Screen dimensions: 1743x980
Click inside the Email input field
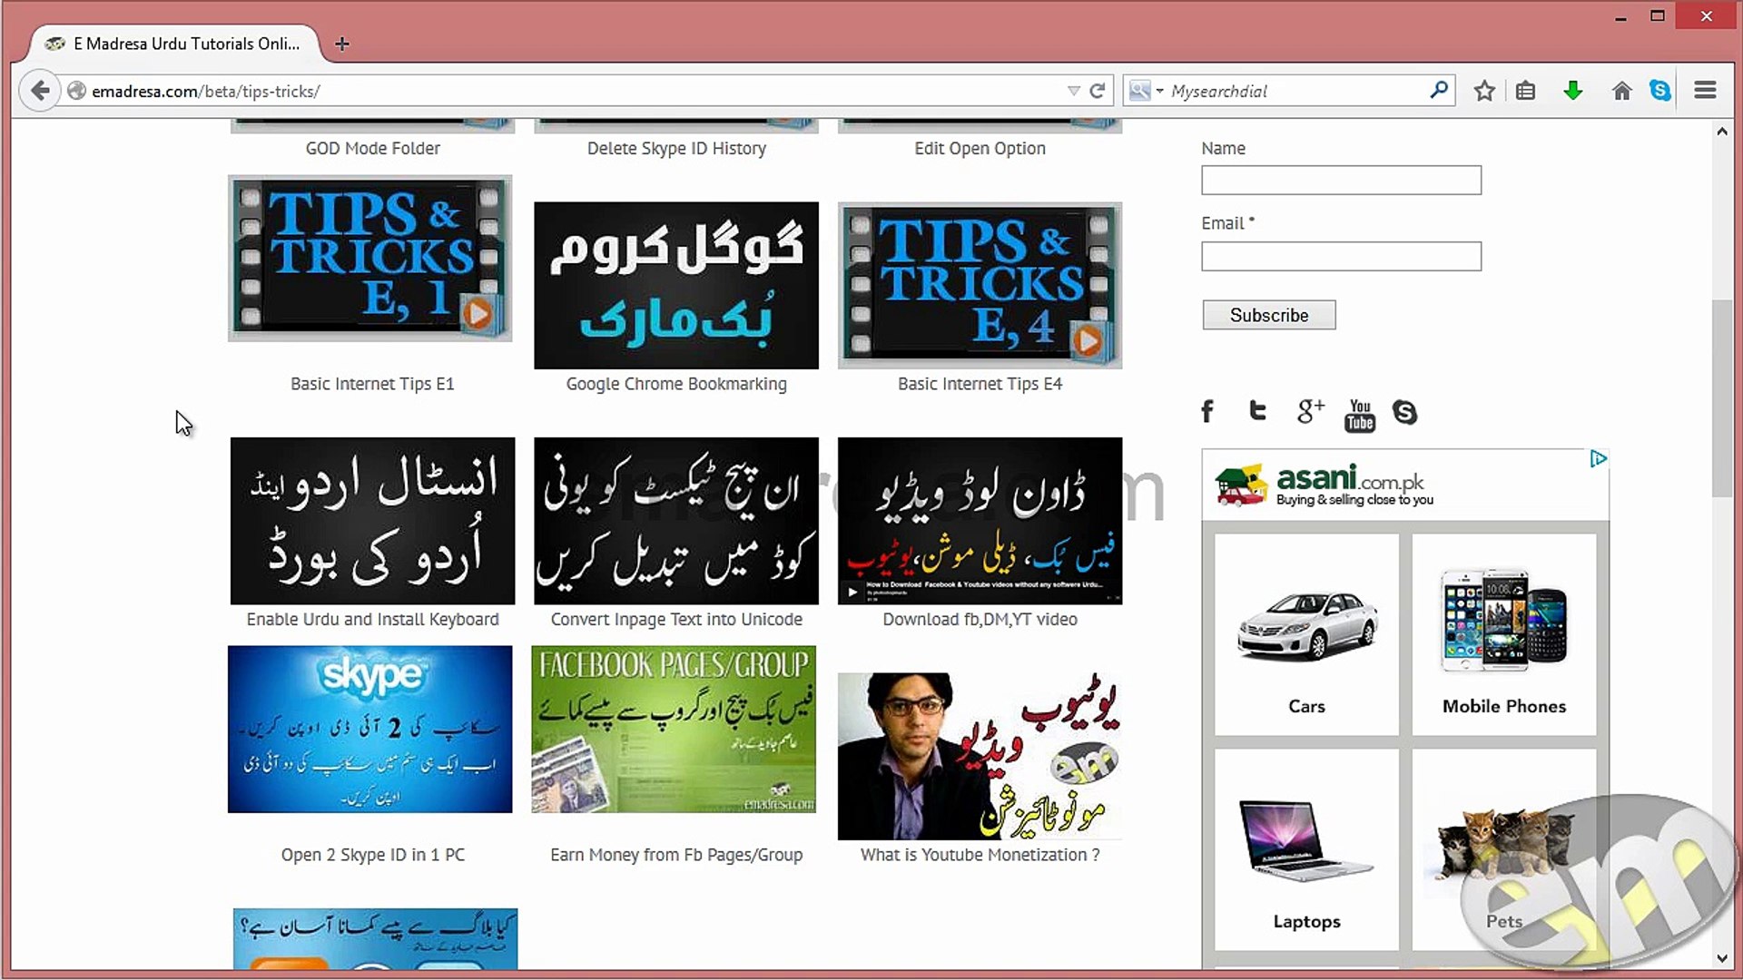(1341, 256)
